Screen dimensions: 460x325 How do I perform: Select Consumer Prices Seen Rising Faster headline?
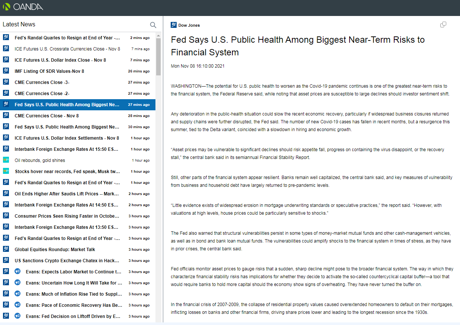(x=67, y=216)
